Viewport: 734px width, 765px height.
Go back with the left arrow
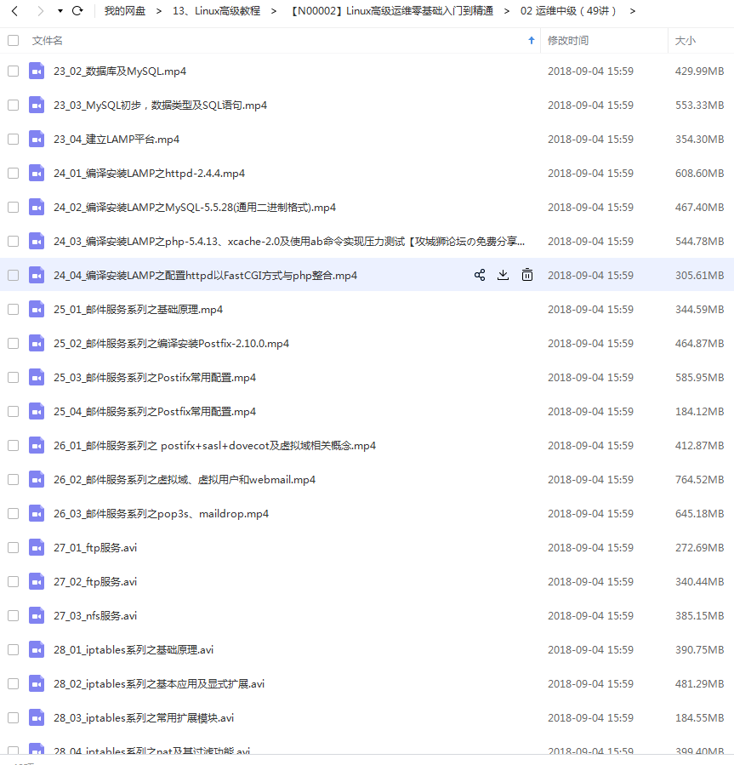click(x=14, y=11)
